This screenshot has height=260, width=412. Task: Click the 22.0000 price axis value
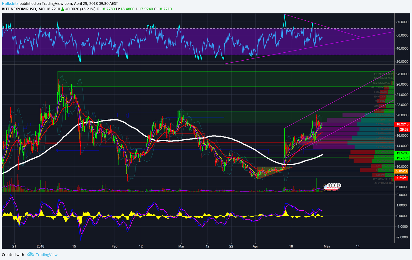(x=402, y=105)
